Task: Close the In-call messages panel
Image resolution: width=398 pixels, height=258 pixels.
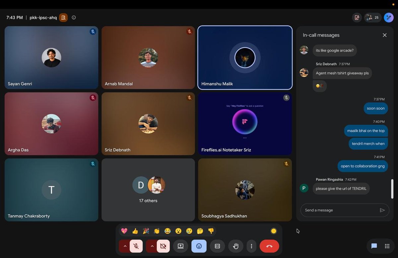Action: (385, 35)
